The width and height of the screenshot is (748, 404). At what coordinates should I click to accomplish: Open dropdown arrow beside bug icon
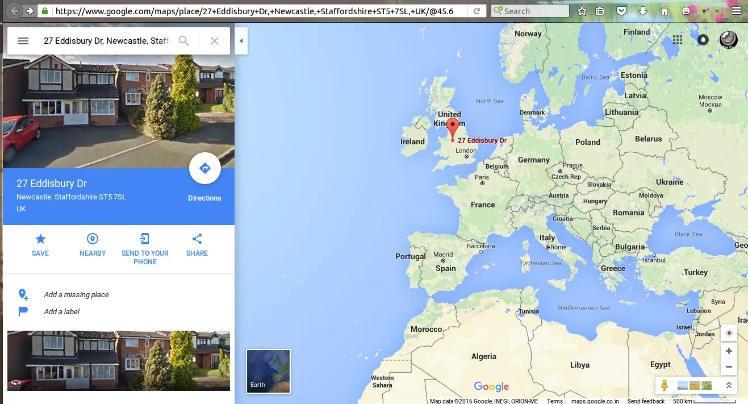tap(717, 11)
